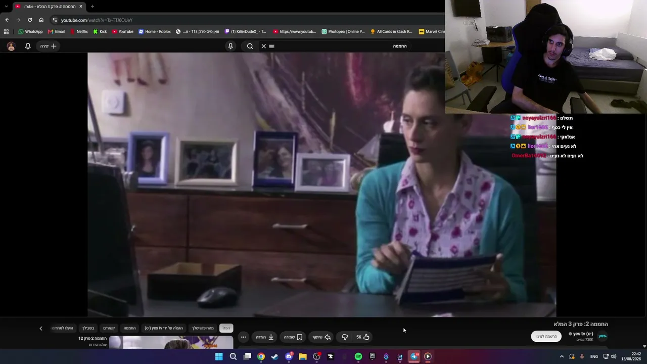Go back using the browser back arrow
This screenshot has width=647, height=364.
pos(7,20)
